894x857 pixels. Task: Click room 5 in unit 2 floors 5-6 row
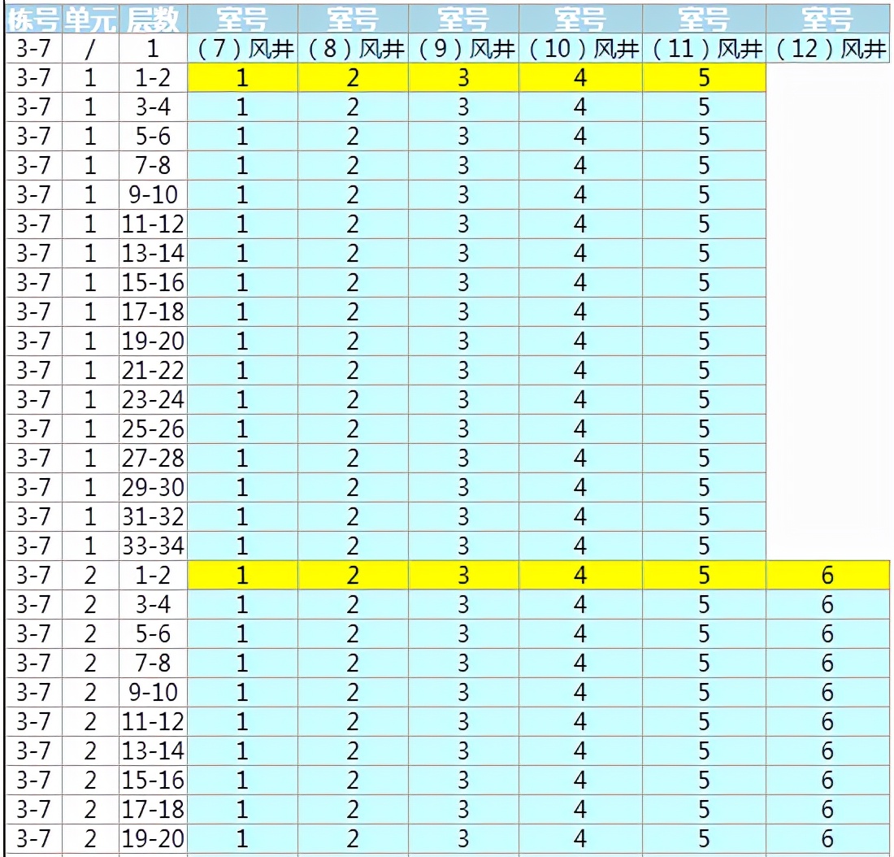pyautogui.click(x=704, y=634)
